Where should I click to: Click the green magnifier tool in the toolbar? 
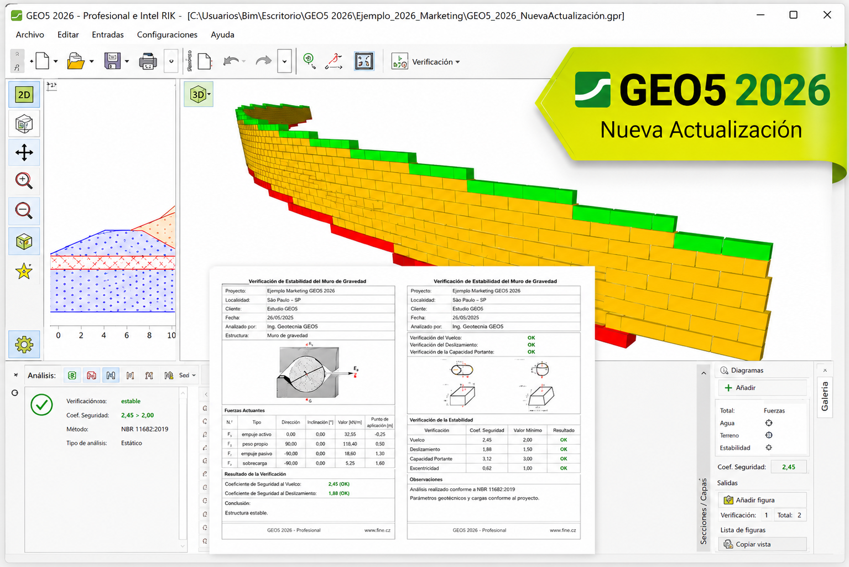tap(310, 61)
